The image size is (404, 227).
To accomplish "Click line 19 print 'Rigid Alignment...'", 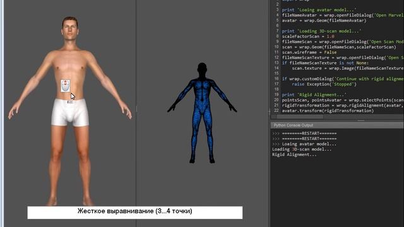I will 314,95.
